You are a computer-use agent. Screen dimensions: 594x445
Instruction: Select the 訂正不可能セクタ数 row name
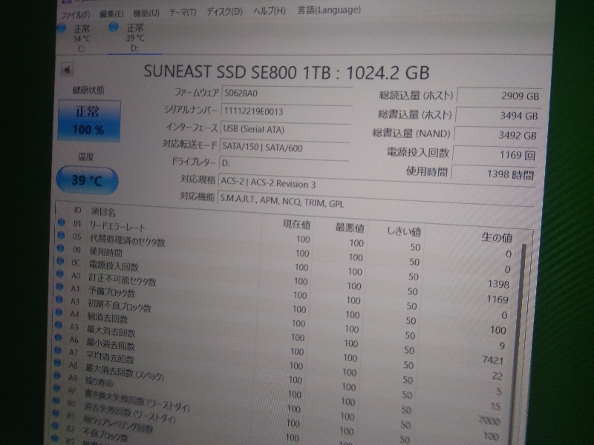coord(123,280)
